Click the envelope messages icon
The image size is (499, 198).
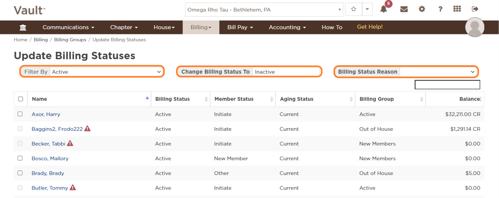point(404,10)
